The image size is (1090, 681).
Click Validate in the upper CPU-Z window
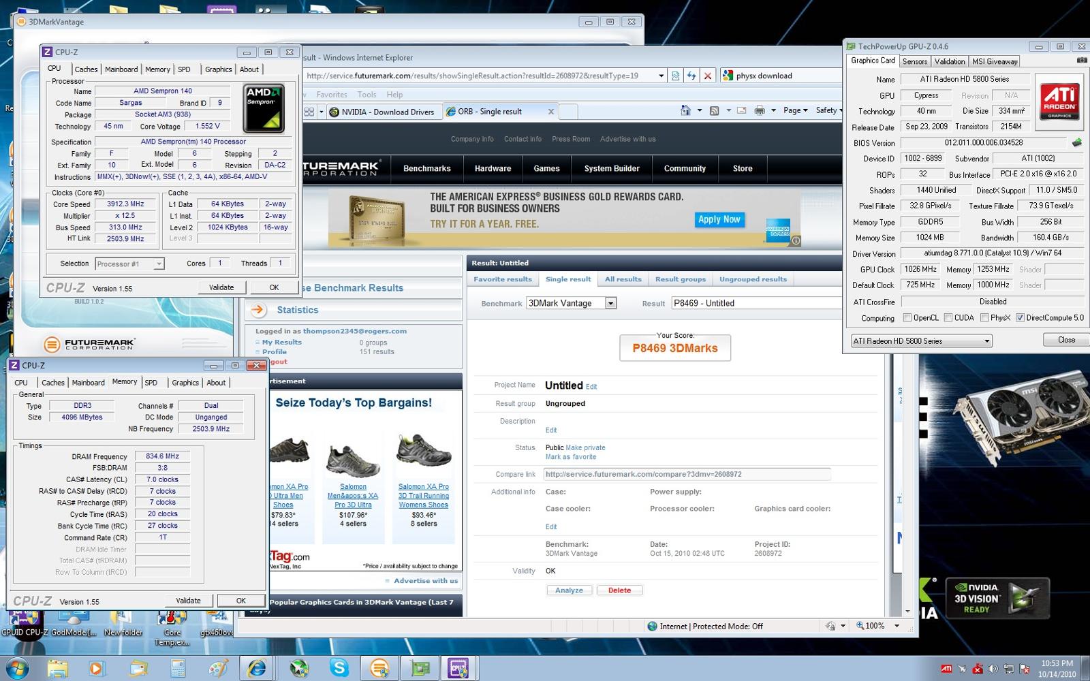[x=221, y=287]
